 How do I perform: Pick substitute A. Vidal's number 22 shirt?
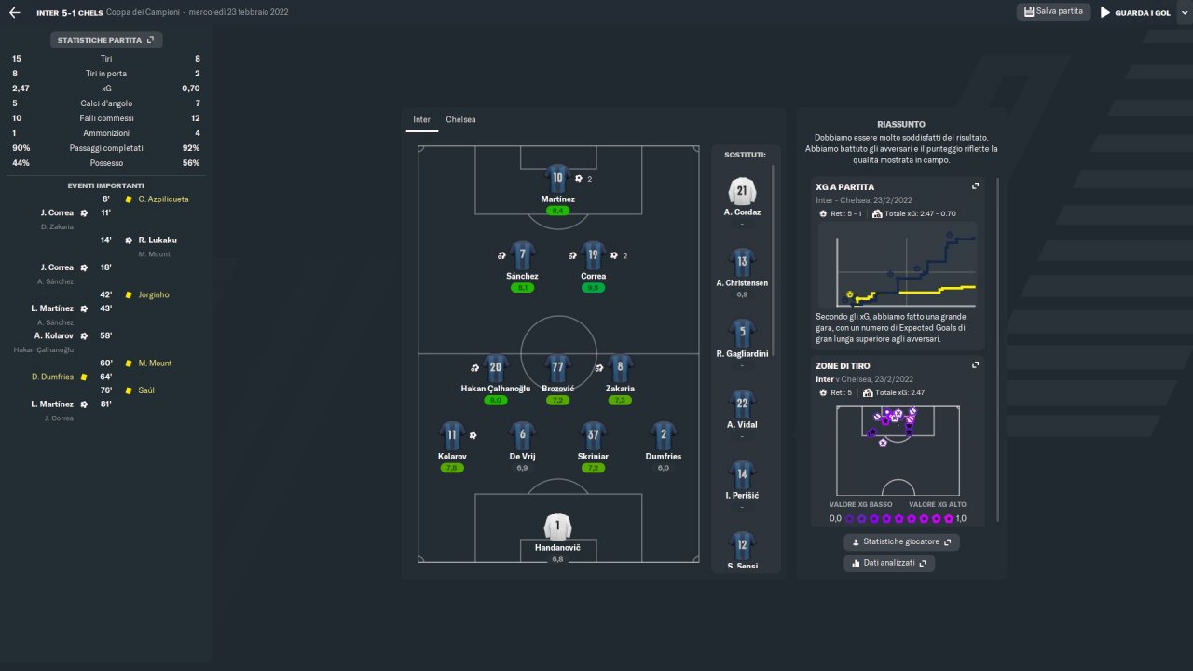(x=742, y=404)
